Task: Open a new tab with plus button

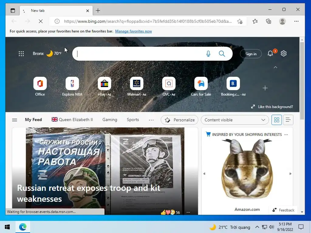Action: click(98, 11)
